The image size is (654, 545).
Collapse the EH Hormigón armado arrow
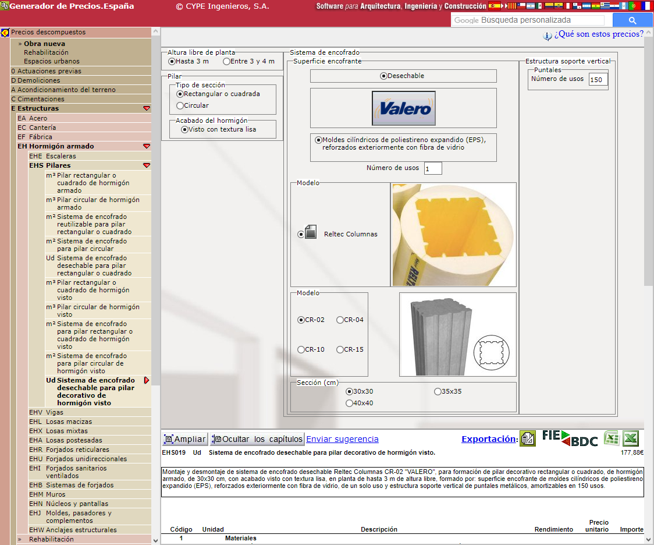(x=147, y=147)
